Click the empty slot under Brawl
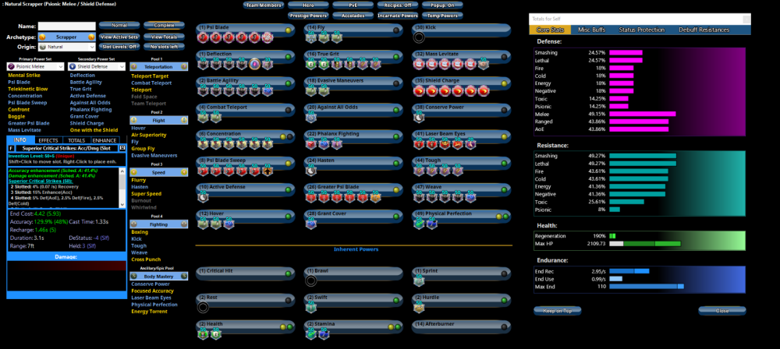 coord(311,280)
